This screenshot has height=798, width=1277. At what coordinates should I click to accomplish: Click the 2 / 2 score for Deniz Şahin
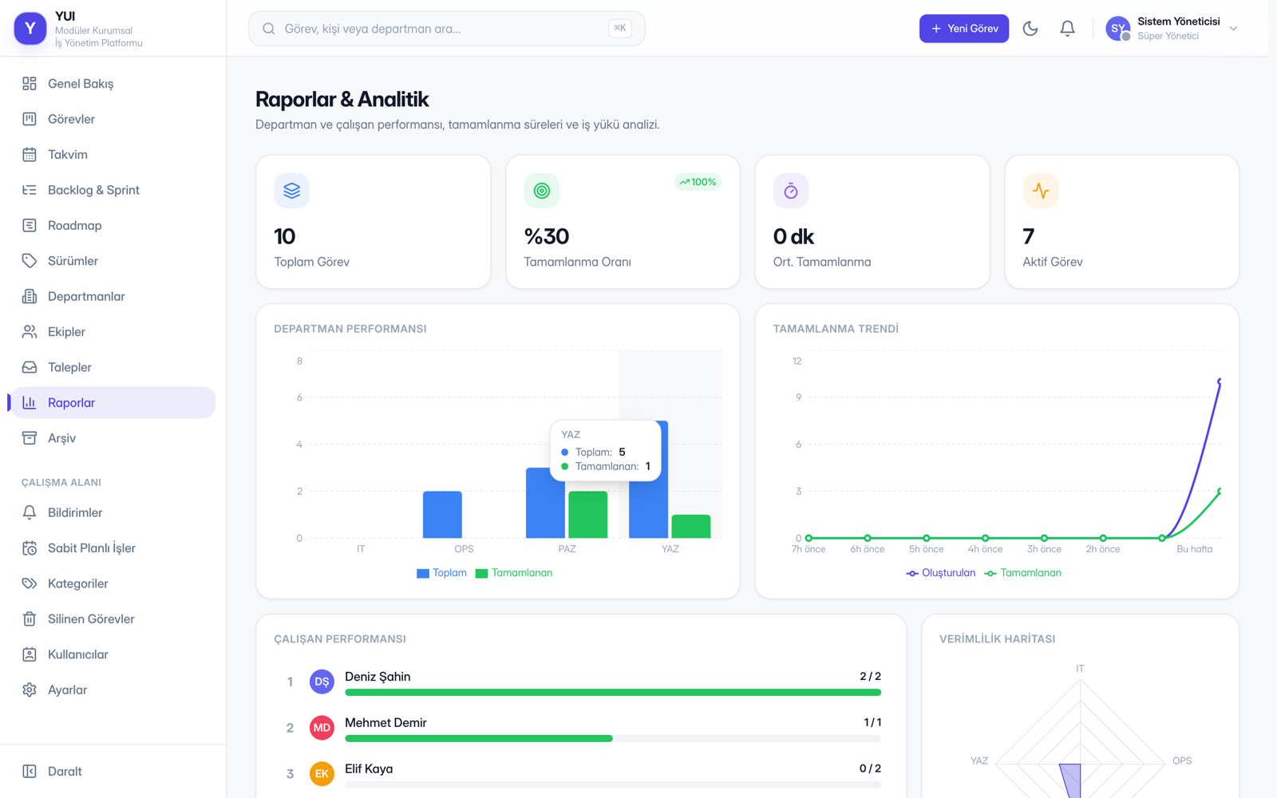(870, 677)
